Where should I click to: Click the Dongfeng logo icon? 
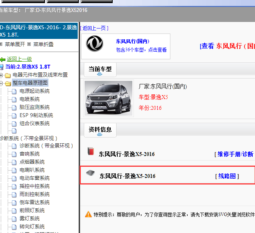pos(95,44)
